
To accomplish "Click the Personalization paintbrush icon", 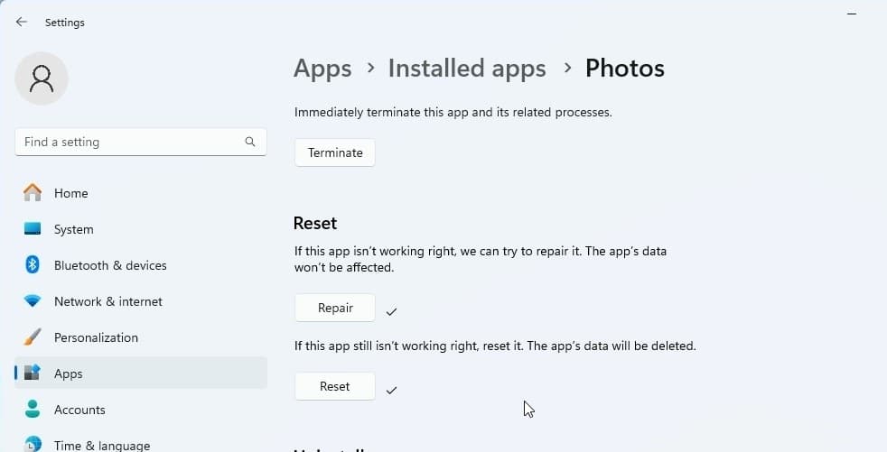I will (x=33, y=337).
